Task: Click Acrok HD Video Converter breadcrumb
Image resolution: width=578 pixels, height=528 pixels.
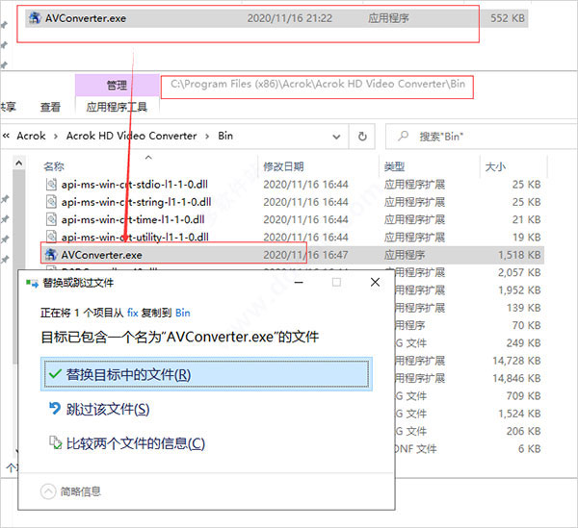Action: [132, 136]
